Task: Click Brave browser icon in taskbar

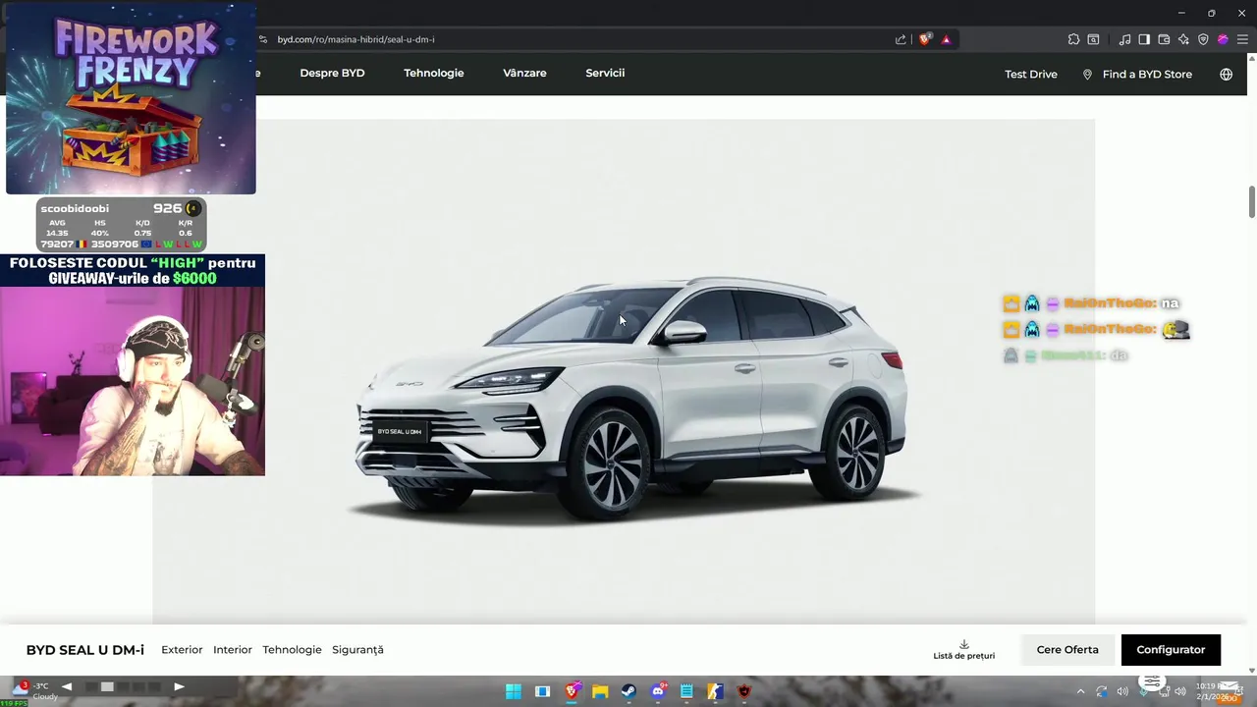Action: (x=573, y=691)
